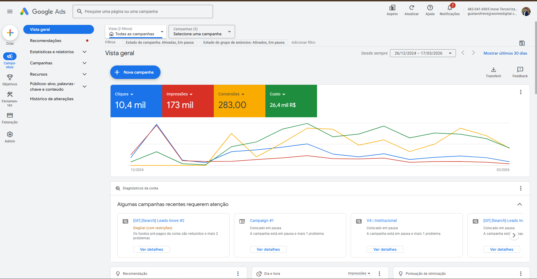The image size is (537, 279).
Task: Open the Cliques metric dropdown
Action: coord(124,94)
